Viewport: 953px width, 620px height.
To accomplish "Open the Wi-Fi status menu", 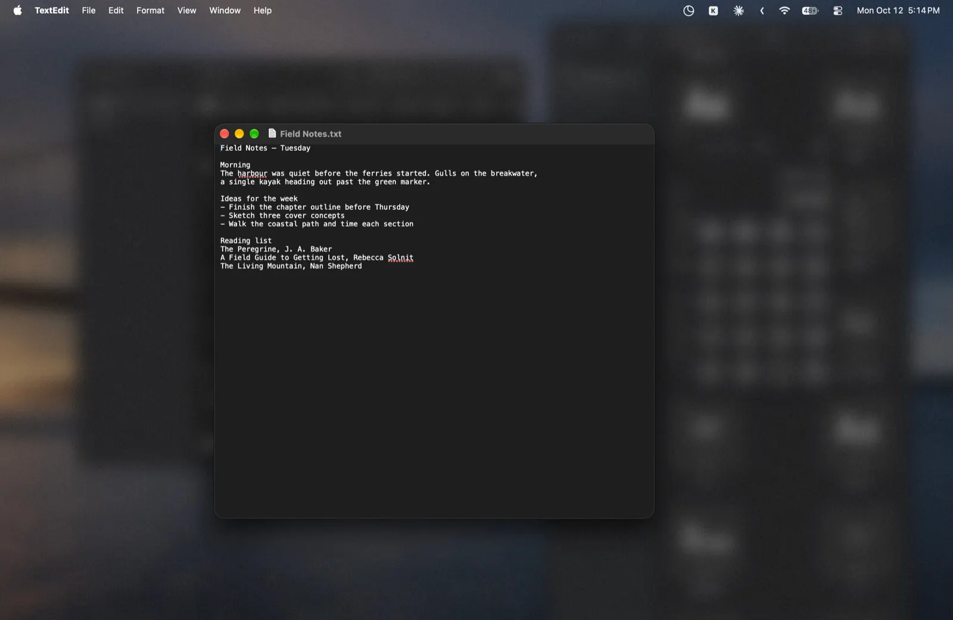I will tap(784, 11).
